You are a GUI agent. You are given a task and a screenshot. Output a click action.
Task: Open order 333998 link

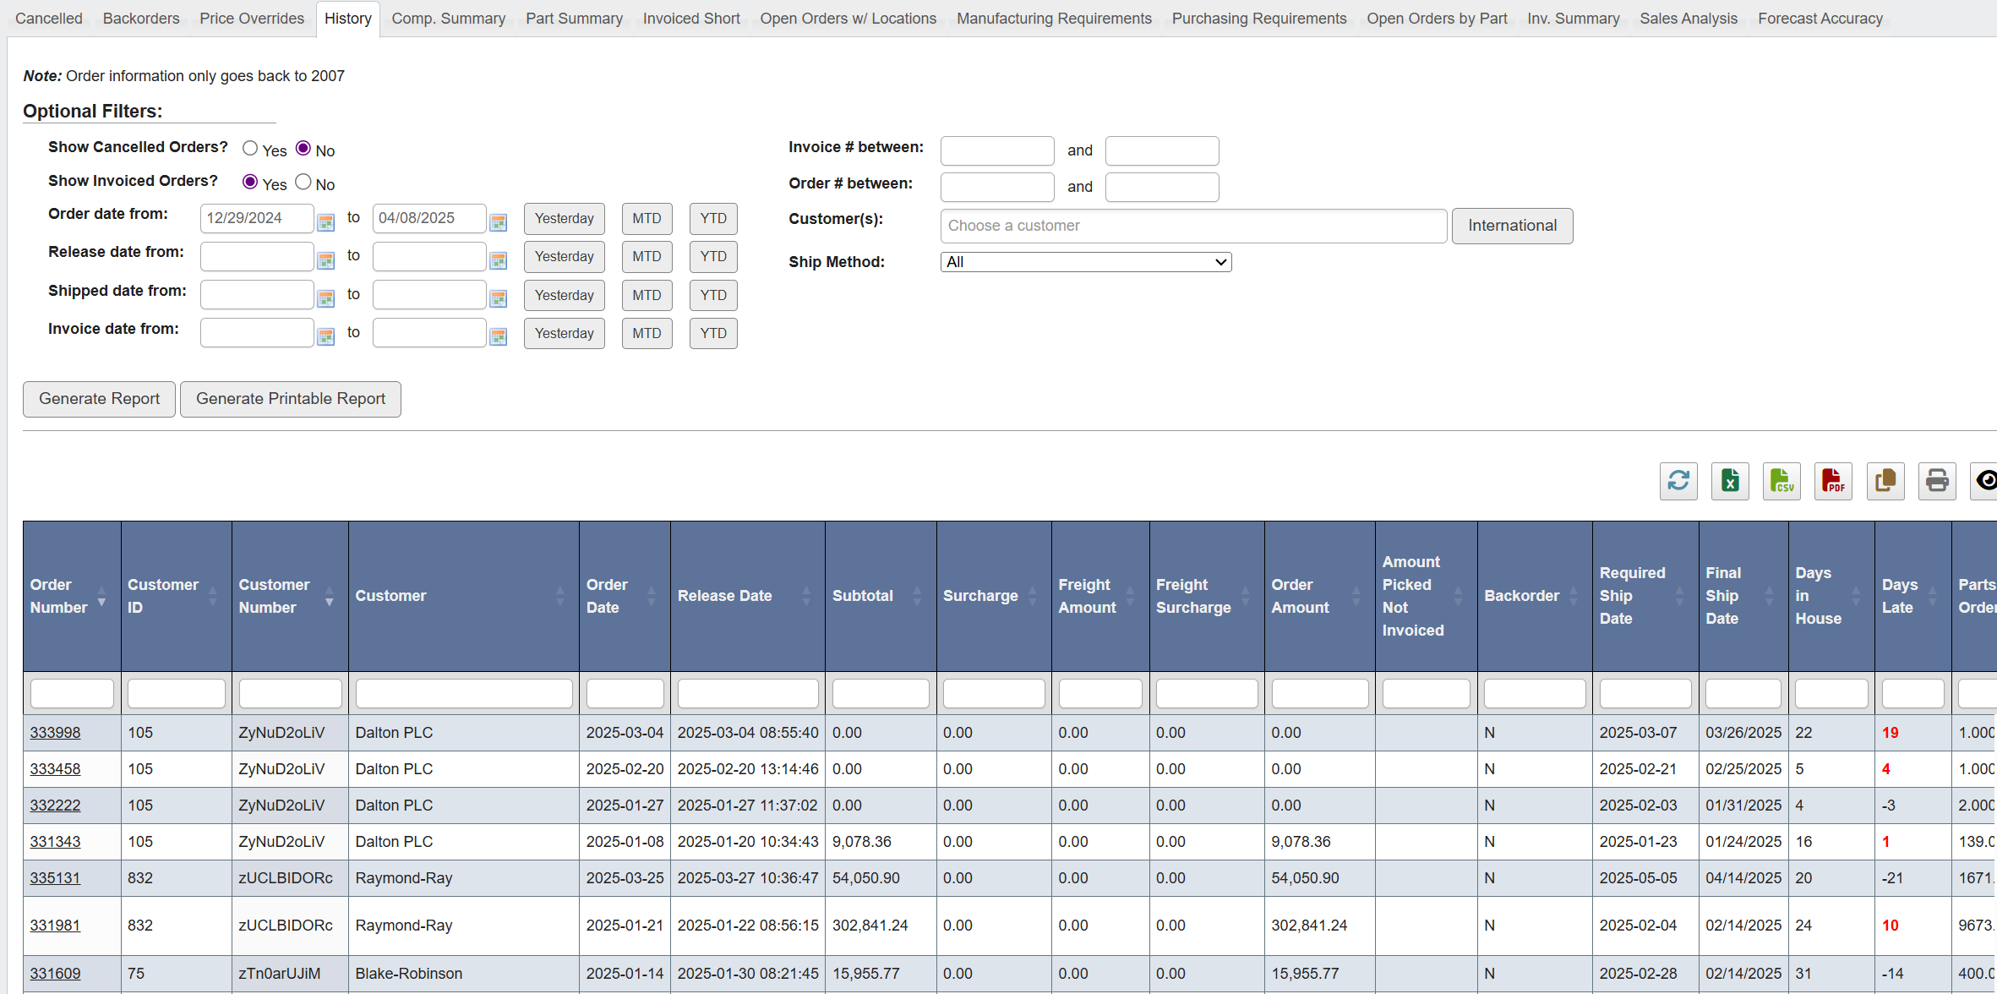pyautogui.click(x=56, y=733)
